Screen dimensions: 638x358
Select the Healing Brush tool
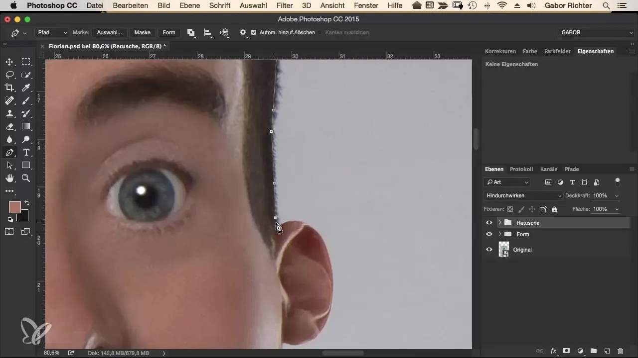[x=9, y=101]
